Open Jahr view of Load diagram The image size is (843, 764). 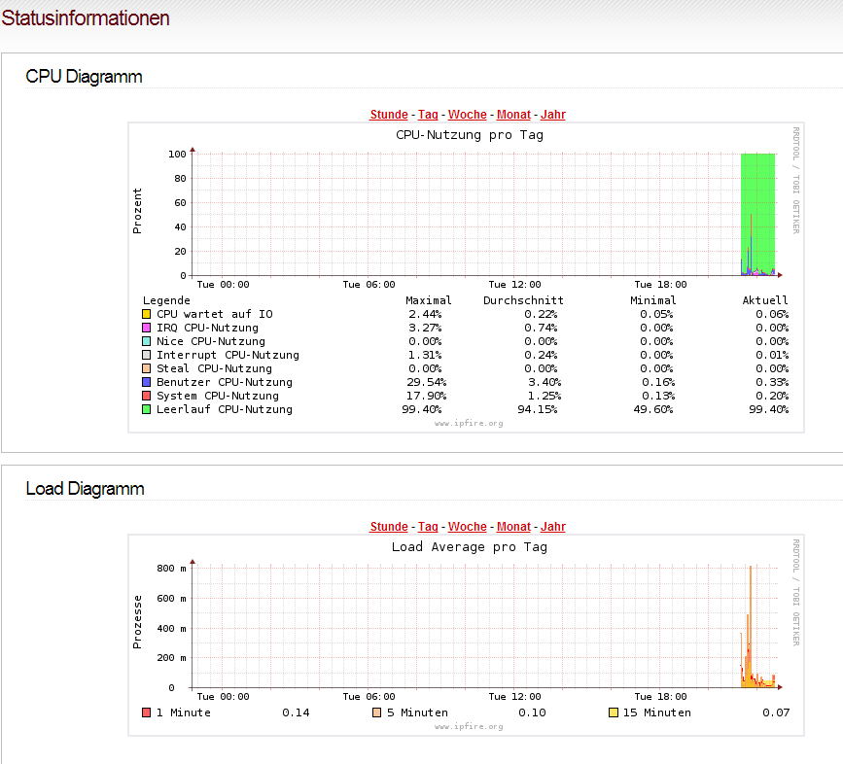tap(552, 527)
